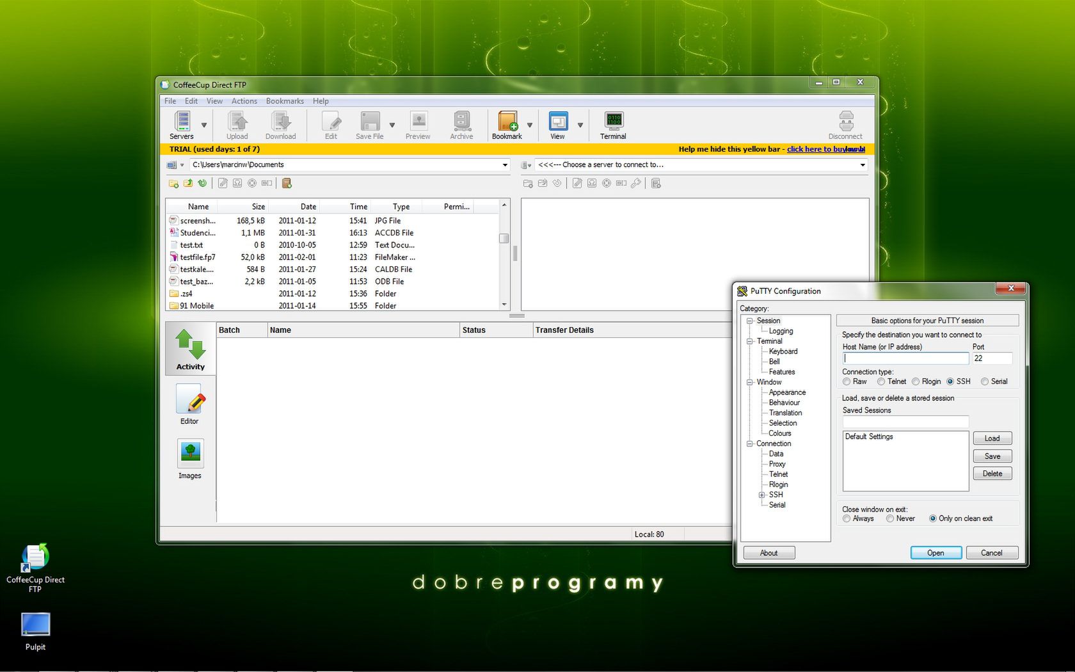The height and width of the screenshot is (672, 1075).
Task: Click remote pane edit pencil icon
Action: click(577, 184)
